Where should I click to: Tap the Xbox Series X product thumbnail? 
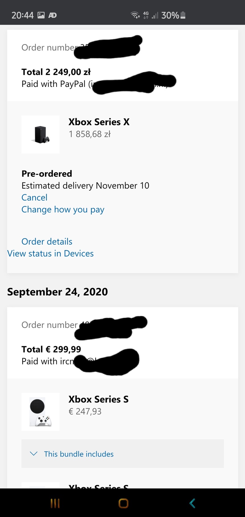click(x=40, y=134)
